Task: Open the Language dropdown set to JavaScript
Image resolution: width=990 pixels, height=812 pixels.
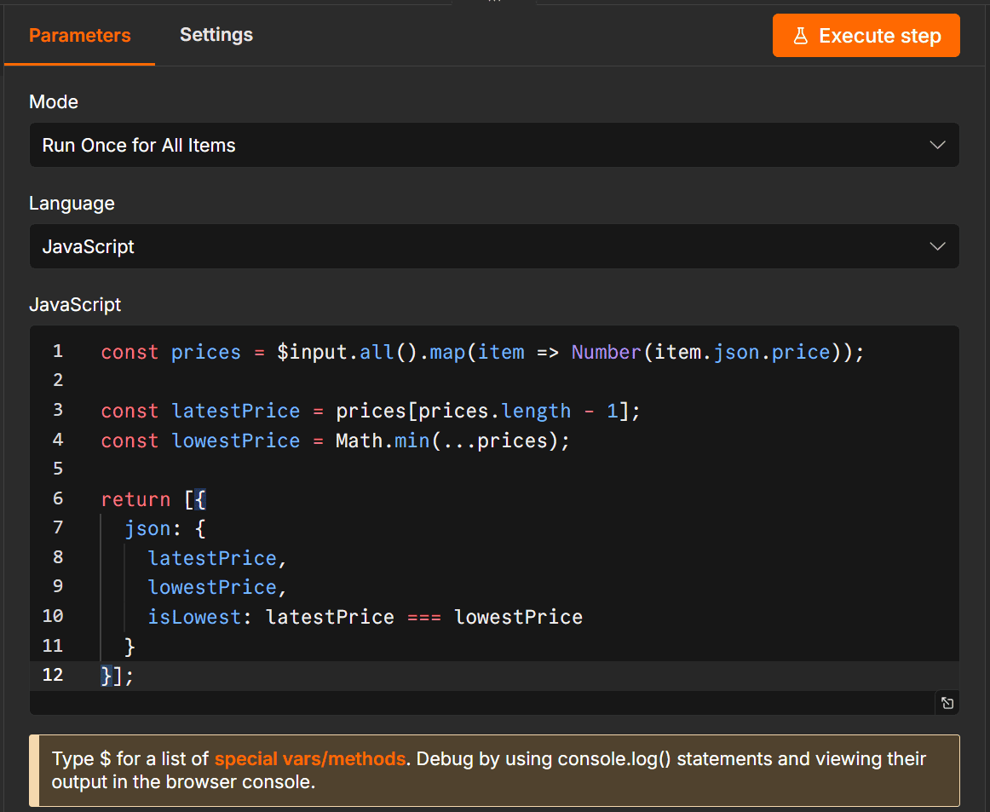Action: [x=494, y=246]
